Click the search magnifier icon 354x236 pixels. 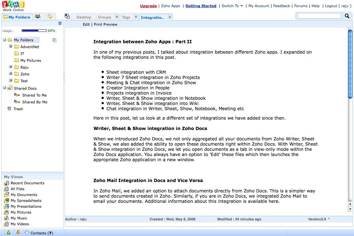(x=347, y=16)
